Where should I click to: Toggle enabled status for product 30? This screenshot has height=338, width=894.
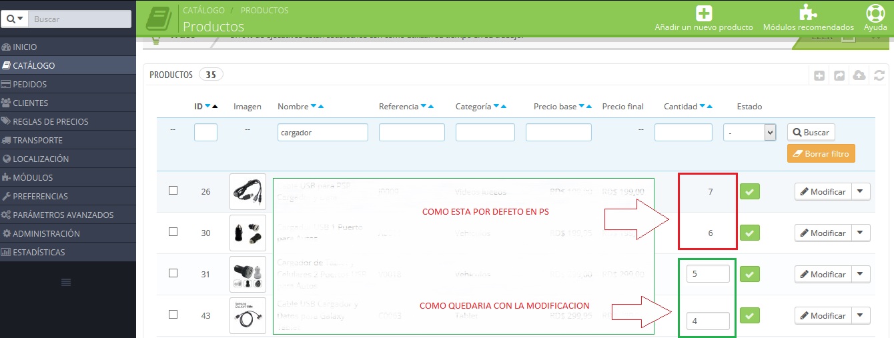click(750, 233)
